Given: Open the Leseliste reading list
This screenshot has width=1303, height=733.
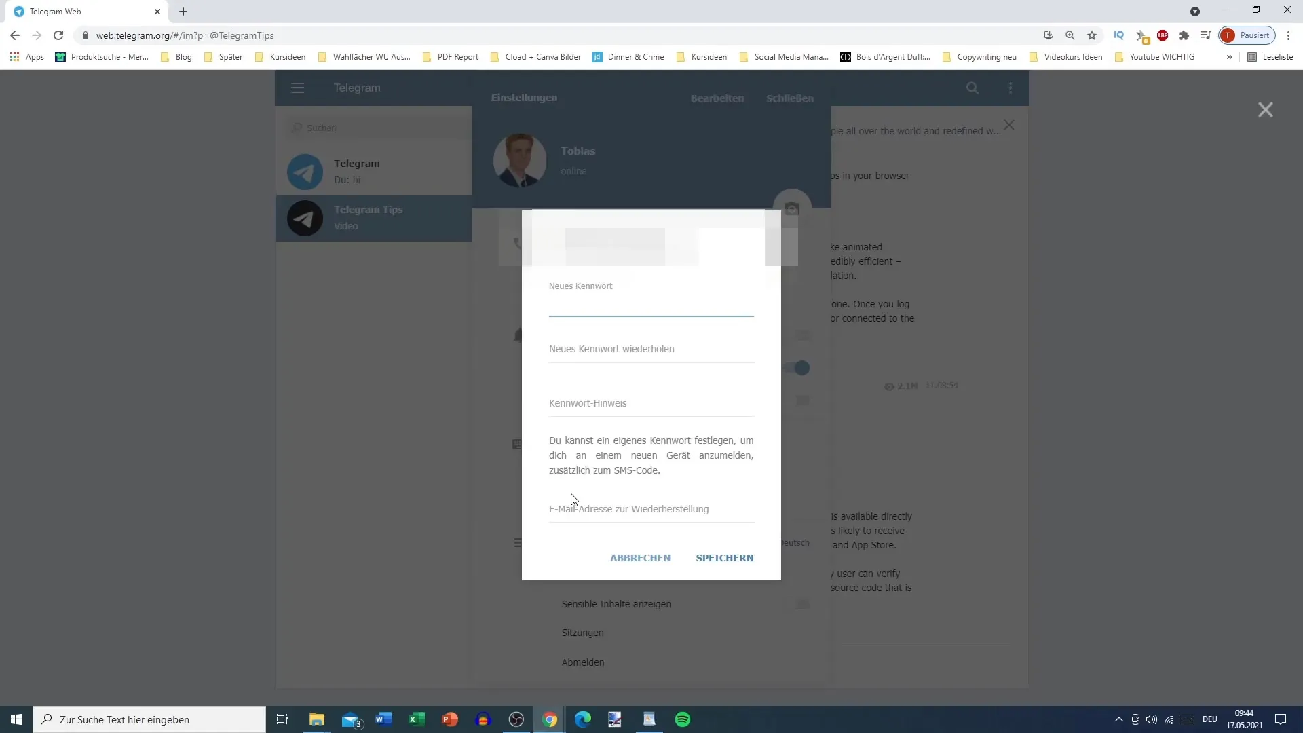Looking at the screenshot, I should coord(1270,57).
